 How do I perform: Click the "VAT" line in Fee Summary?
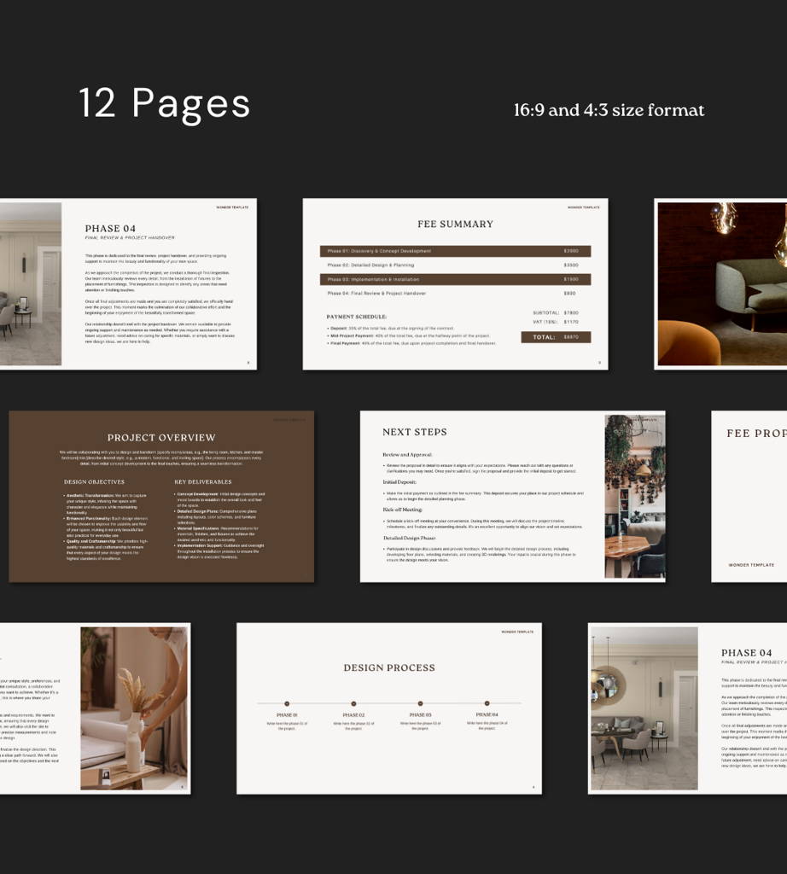(556, 322)
